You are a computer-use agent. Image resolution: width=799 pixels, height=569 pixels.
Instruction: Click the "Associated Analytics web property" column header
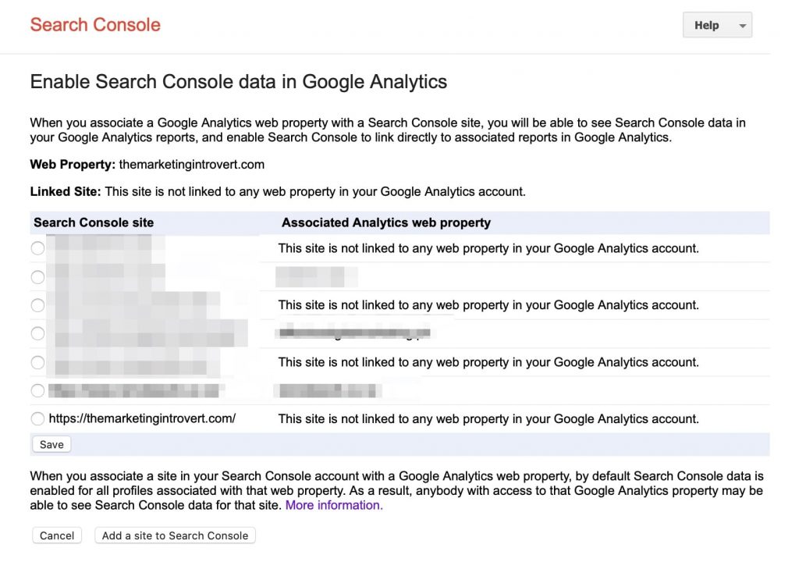click(x=387, y=222)
